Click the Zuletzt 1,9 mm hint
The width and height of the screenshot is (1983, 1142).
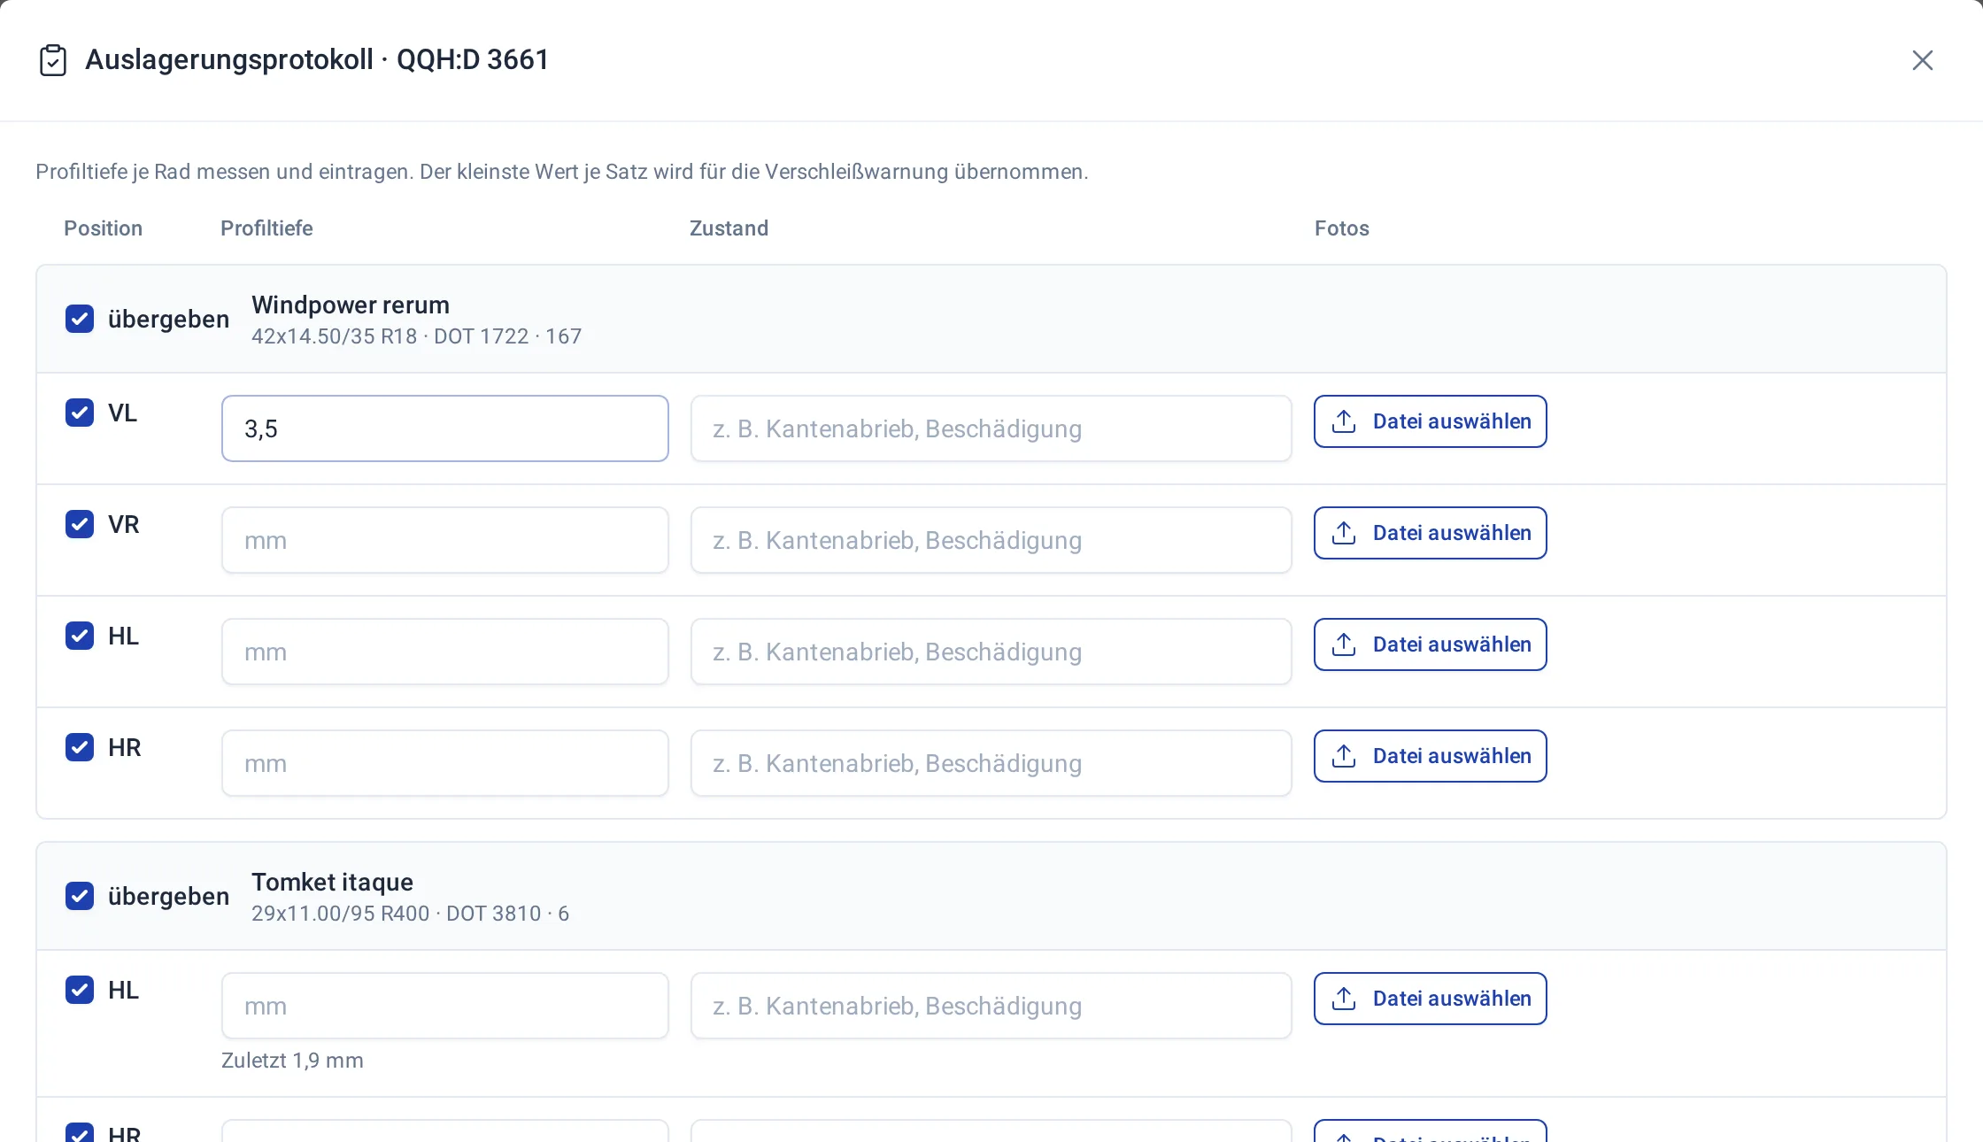coord(292,1061)
